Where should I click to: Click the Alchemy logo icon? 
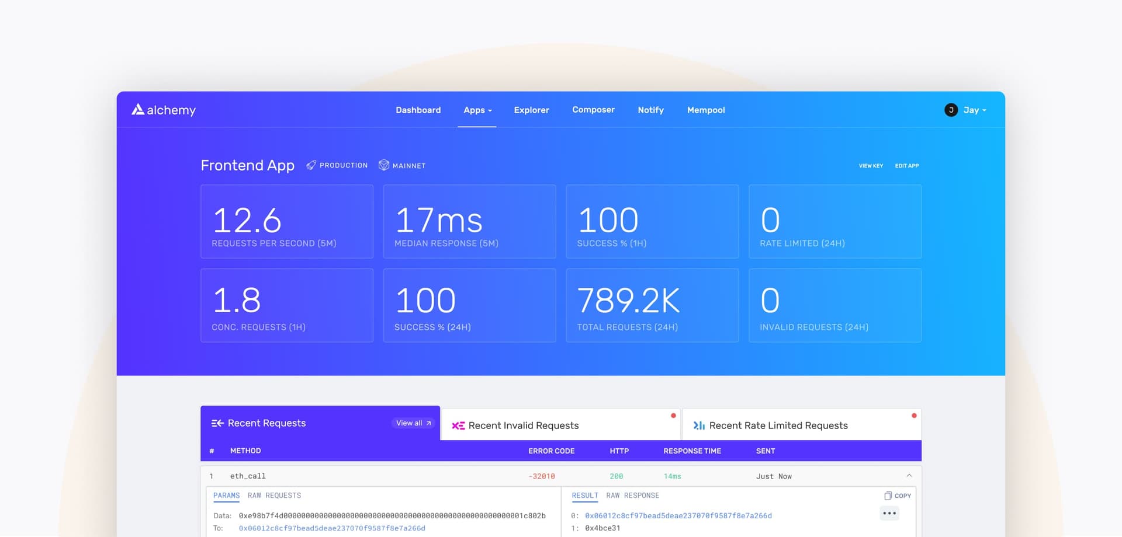pos(138,109)
